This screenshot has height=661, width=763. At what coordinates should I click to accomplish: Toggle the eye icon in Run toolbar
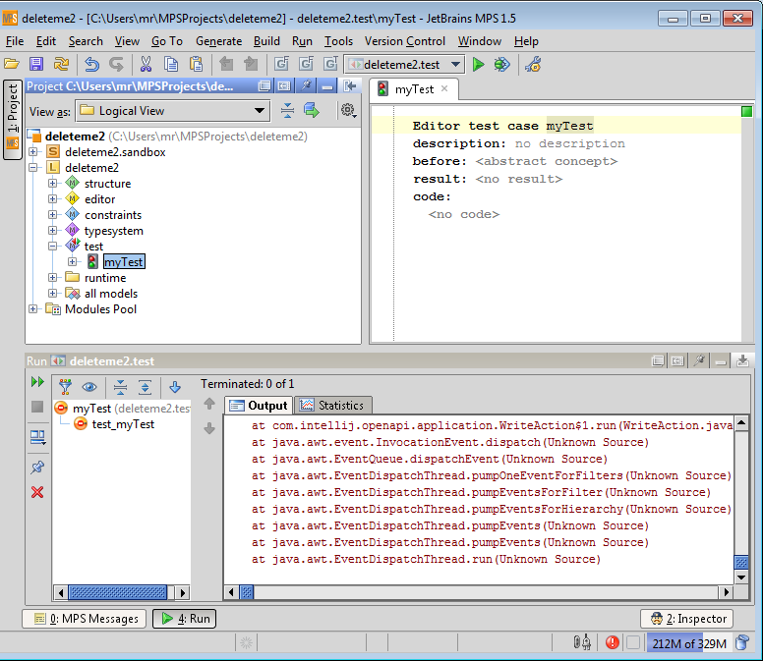[x=89, y=387]
